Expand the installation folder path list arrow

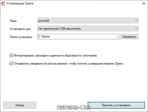[x=117, y=37]
